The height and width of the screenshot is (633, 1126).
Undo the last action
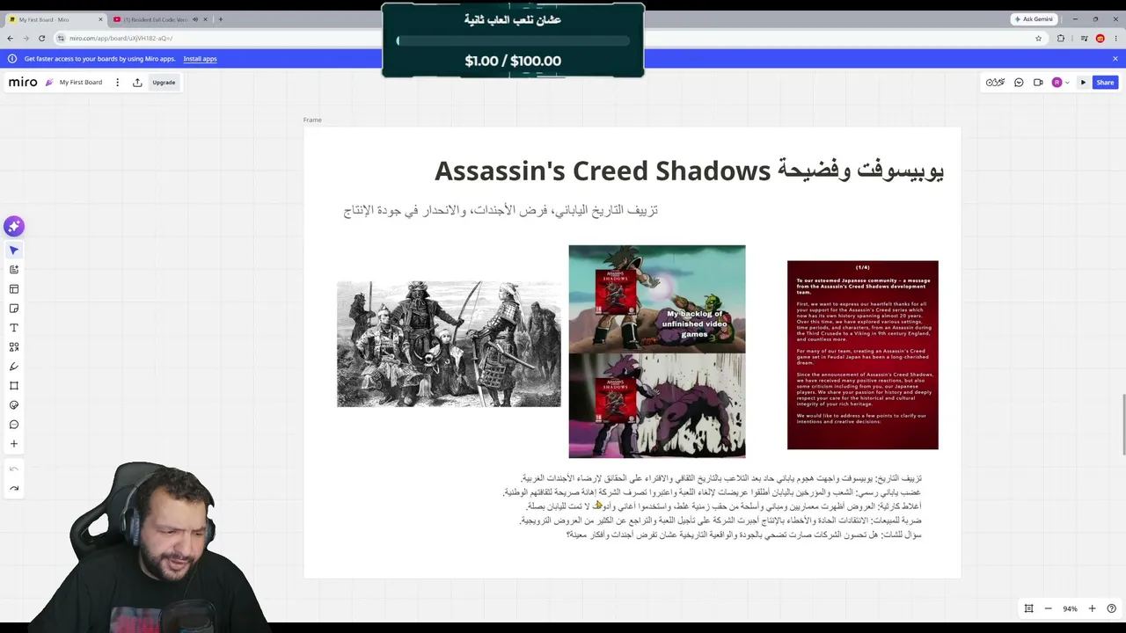(13, 469)
